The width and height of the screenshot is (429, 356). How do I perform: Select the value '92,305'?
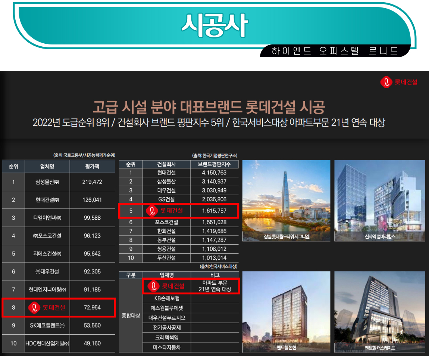pyautogui.click(x=92, y=272)
